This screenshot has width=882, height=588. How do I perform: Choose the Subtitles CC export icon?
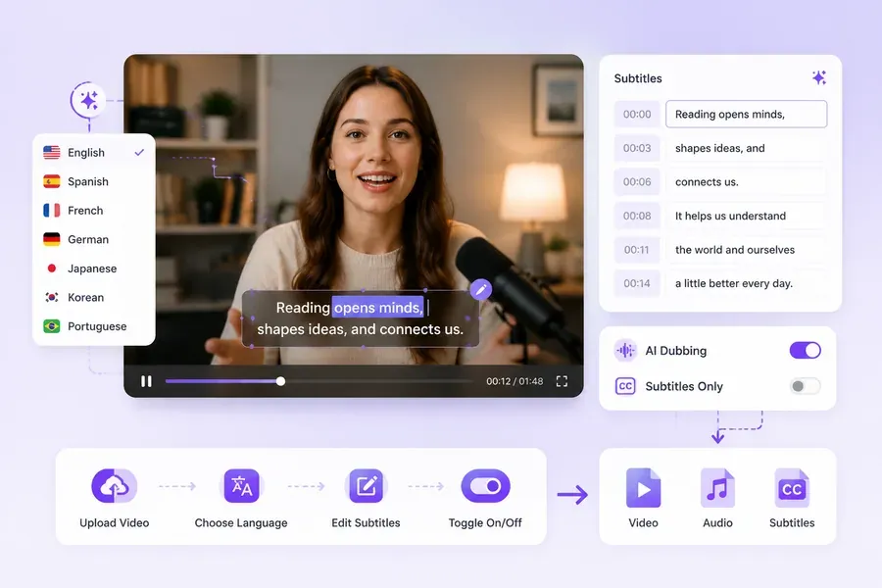(792, 488)
